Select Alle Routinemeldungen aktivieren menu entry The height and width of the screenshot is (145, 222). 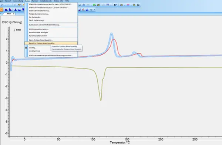click(x=51, y=55)
